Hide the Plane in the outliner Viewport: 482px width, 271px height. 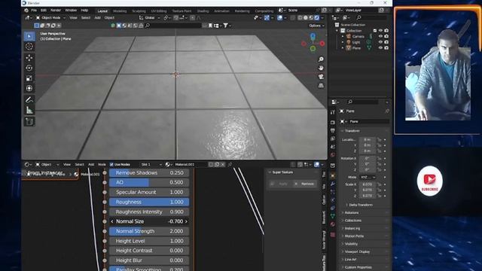coord(380,48)
